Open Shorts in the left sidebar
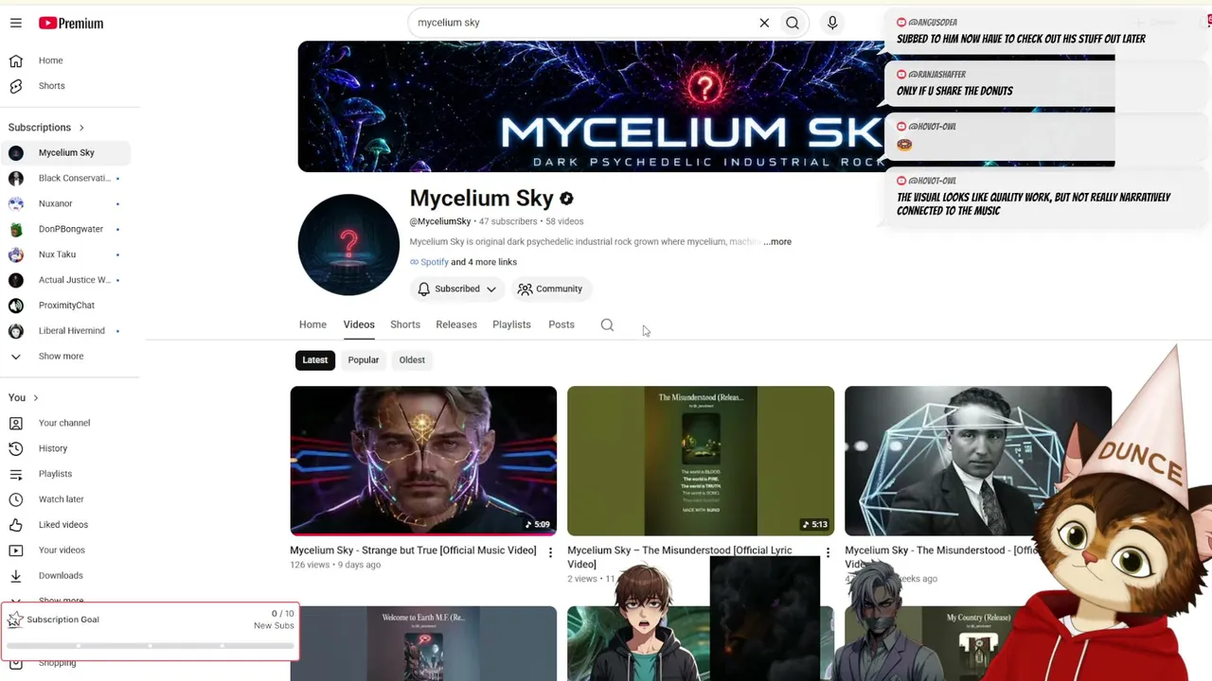Viewport: 1212px width, 681px height. (65, 86)
